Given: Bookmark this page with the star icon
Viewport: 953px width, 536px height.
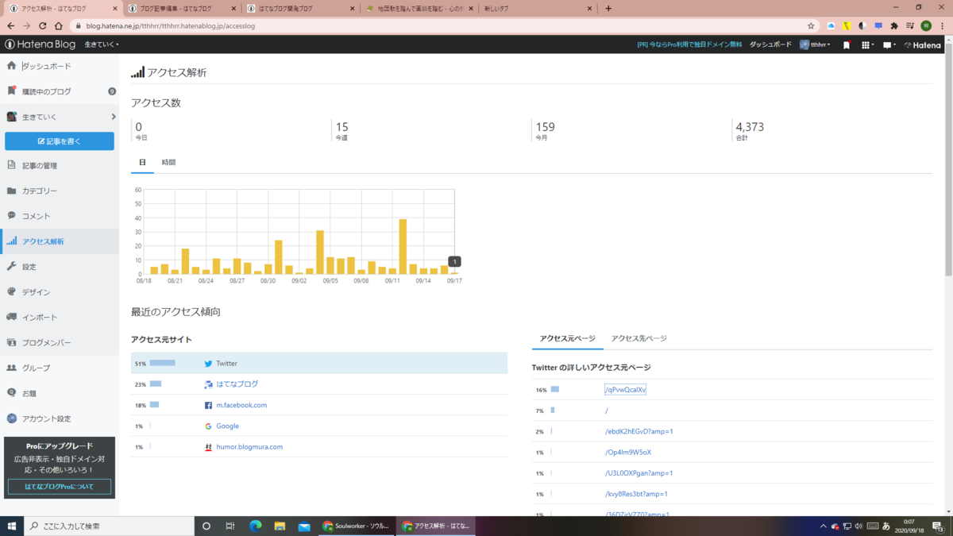Looking at the screenshot, I should (811, 25).
